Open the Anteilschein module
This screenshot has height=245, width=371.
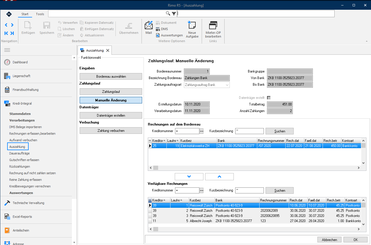[x=36, y=230]
